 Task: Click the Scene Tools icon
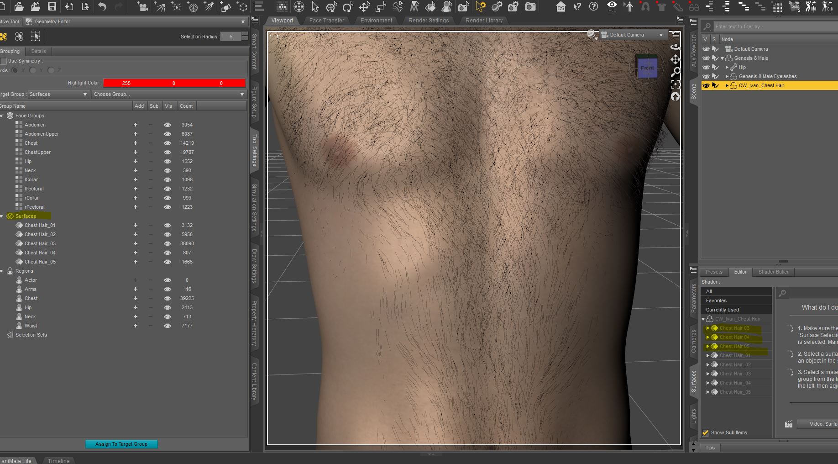[795, 5]
